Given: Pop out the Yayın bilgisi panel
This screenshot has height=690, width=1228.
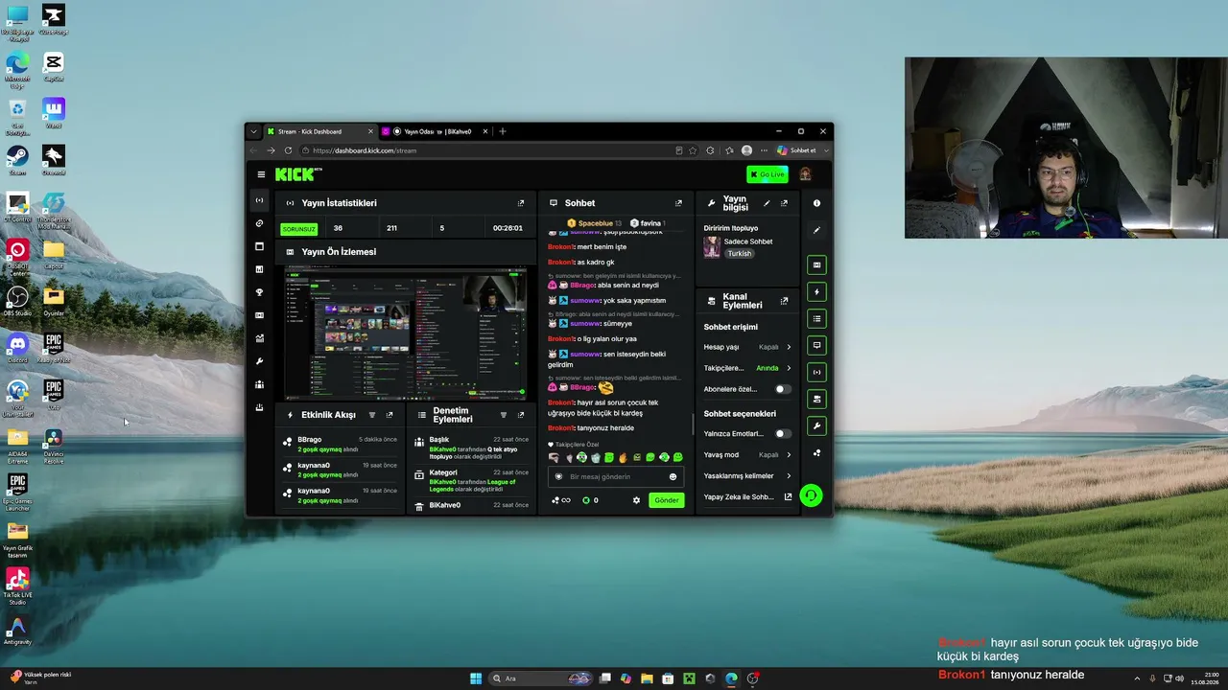Looking at the screenshot, I should (784, 203).
